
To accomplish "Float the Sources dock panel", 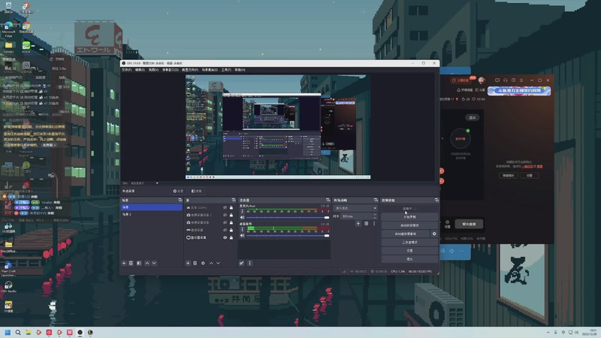I will [234, 200].
